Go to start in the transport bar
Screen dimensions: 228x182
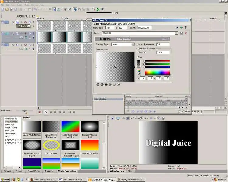point(70,112)
